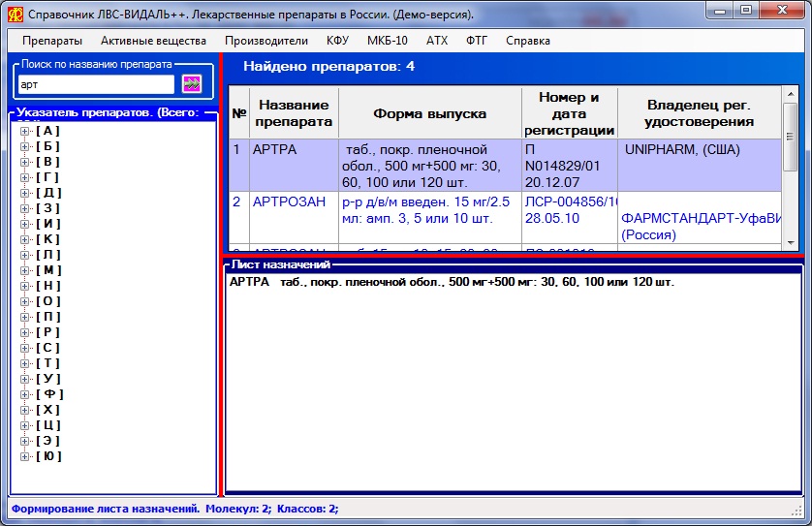Click the АРТРА line in Лист назначений

coord(452,282)
